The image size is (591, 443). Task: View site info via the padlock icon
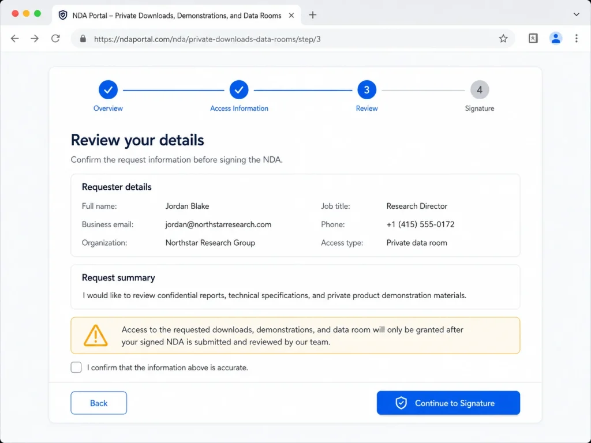click(x=83, y=39)
